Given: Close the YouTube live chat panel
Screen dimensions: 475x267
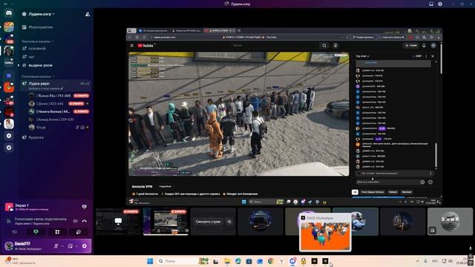Looking at the screenshot, I should [433, 56].
